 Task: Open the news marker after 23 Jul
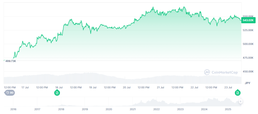pos(237,93)
